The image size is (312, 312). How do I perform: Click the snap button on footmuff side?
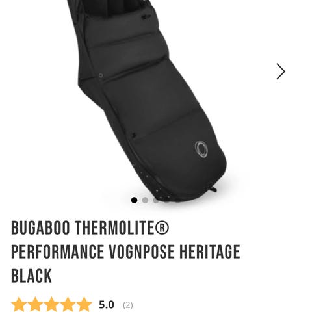click(101, 75)
